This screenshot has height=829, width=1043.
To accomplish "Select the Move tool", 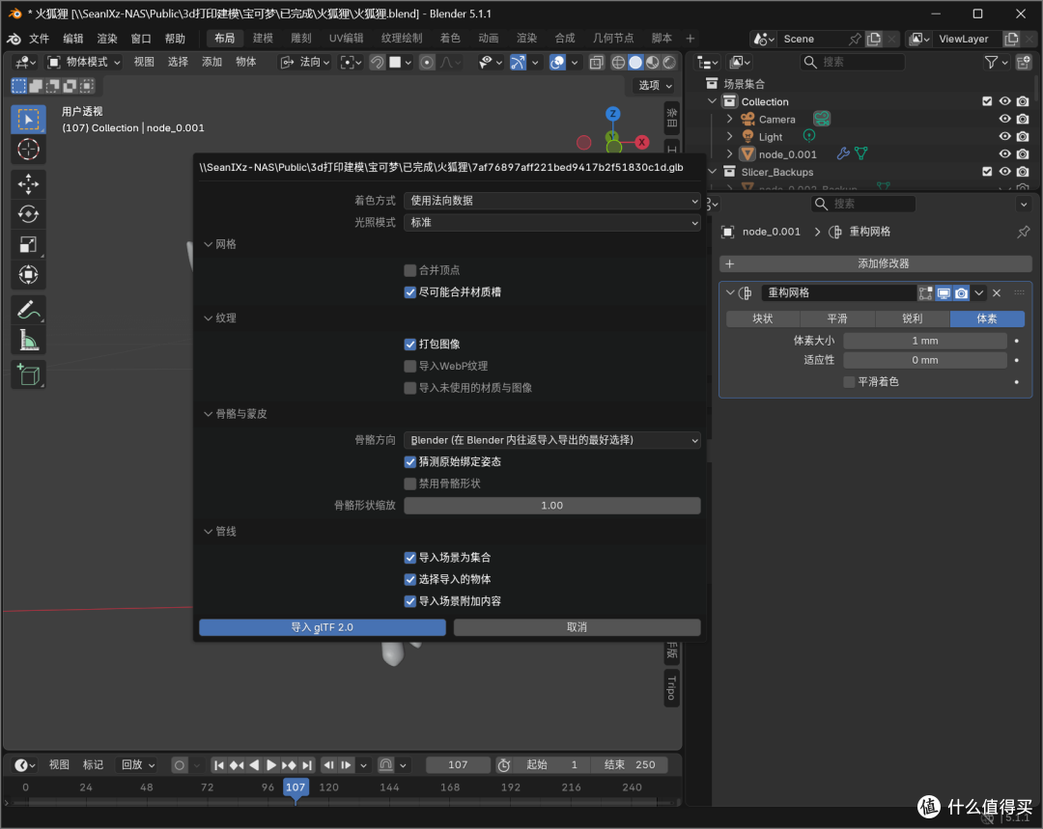I will [x=28, y=184].
